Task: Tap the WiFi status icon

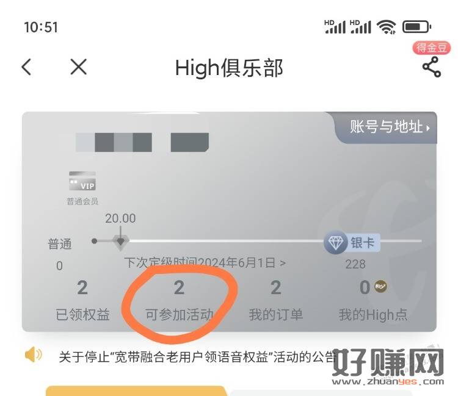Action: coord(386,27)
